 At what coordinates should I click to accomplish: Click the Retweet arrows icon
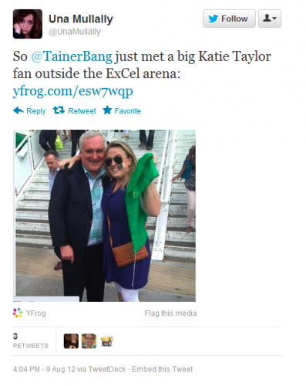59,110
